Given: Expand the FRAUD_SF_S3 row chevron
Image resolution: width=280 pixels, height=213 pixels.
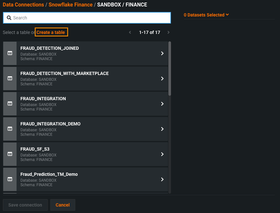Looking at the screenshot, I should pyautogui.click(x=162, y=154).
